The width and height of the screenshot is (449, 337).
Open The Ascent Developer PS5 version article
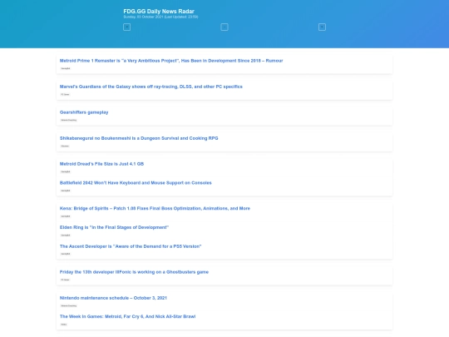click(131, 246)
